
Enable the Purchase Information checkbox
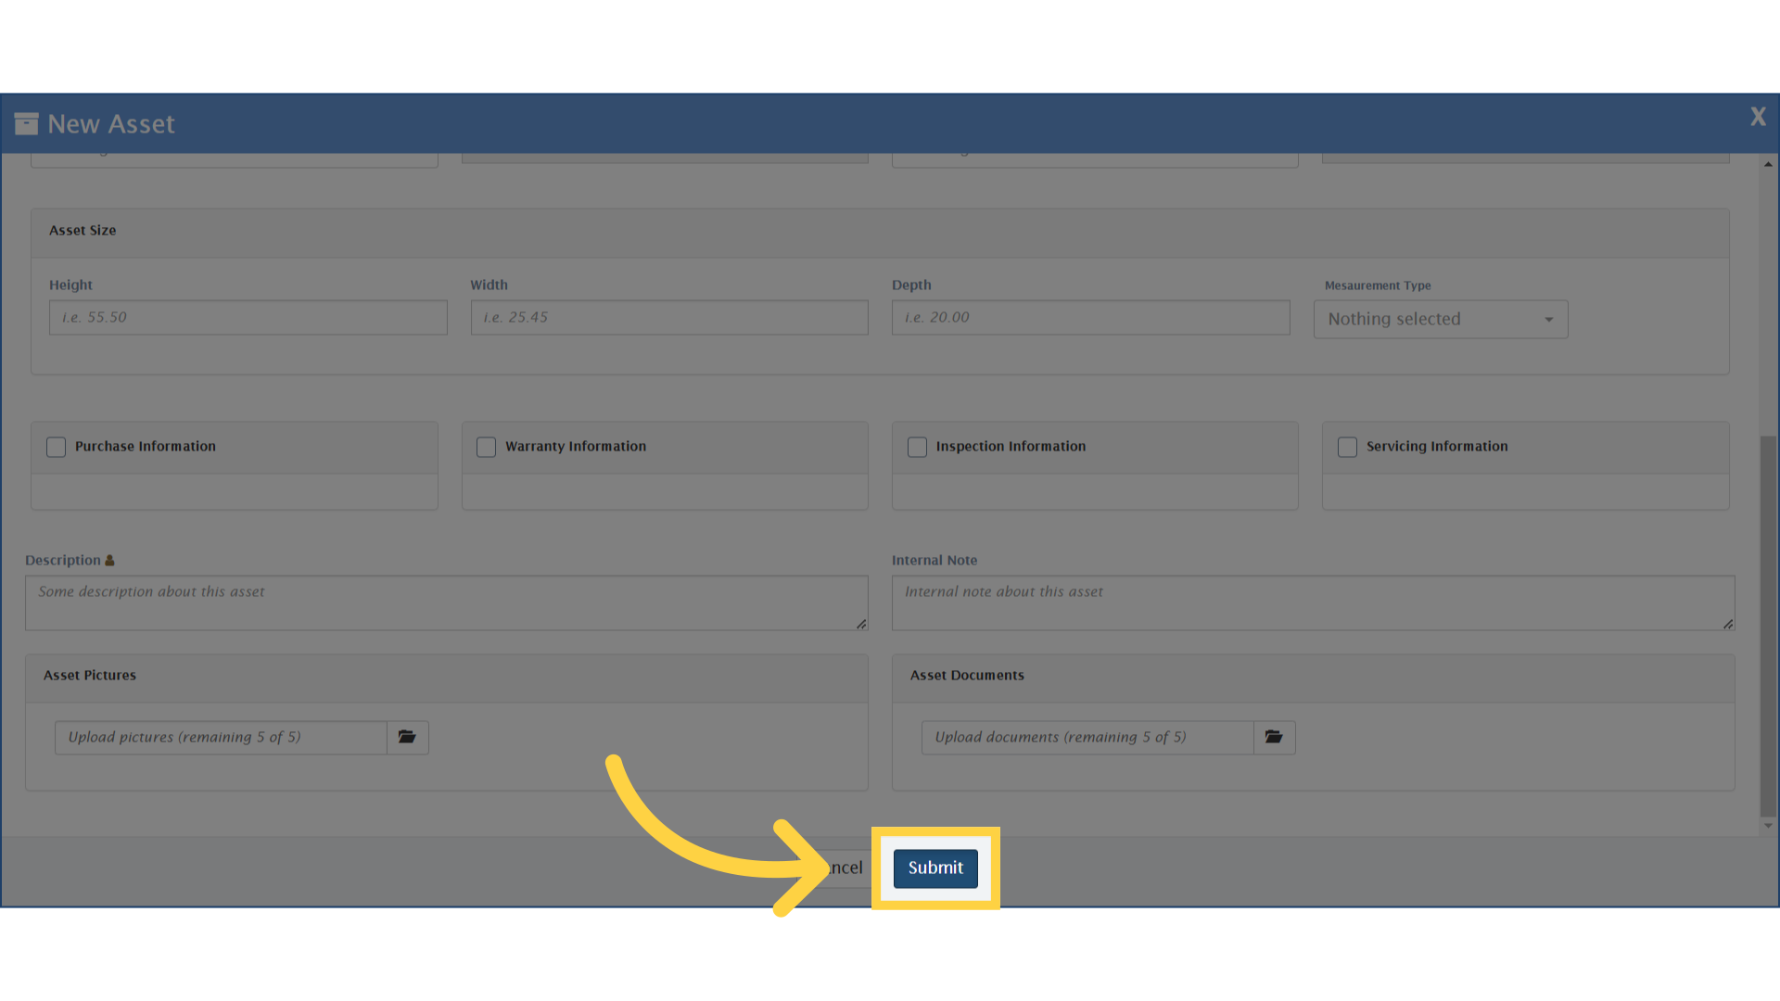[x=56, y=447]
